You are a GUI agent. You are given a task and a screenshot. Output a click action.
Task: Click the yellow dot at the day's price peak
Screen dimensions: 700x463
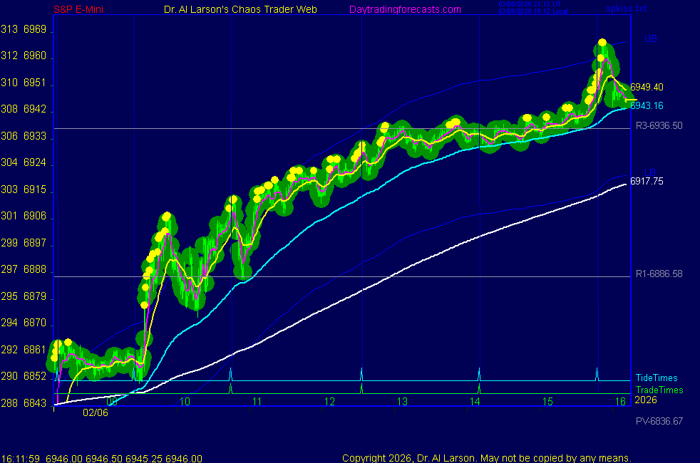(x=603, y=43)
